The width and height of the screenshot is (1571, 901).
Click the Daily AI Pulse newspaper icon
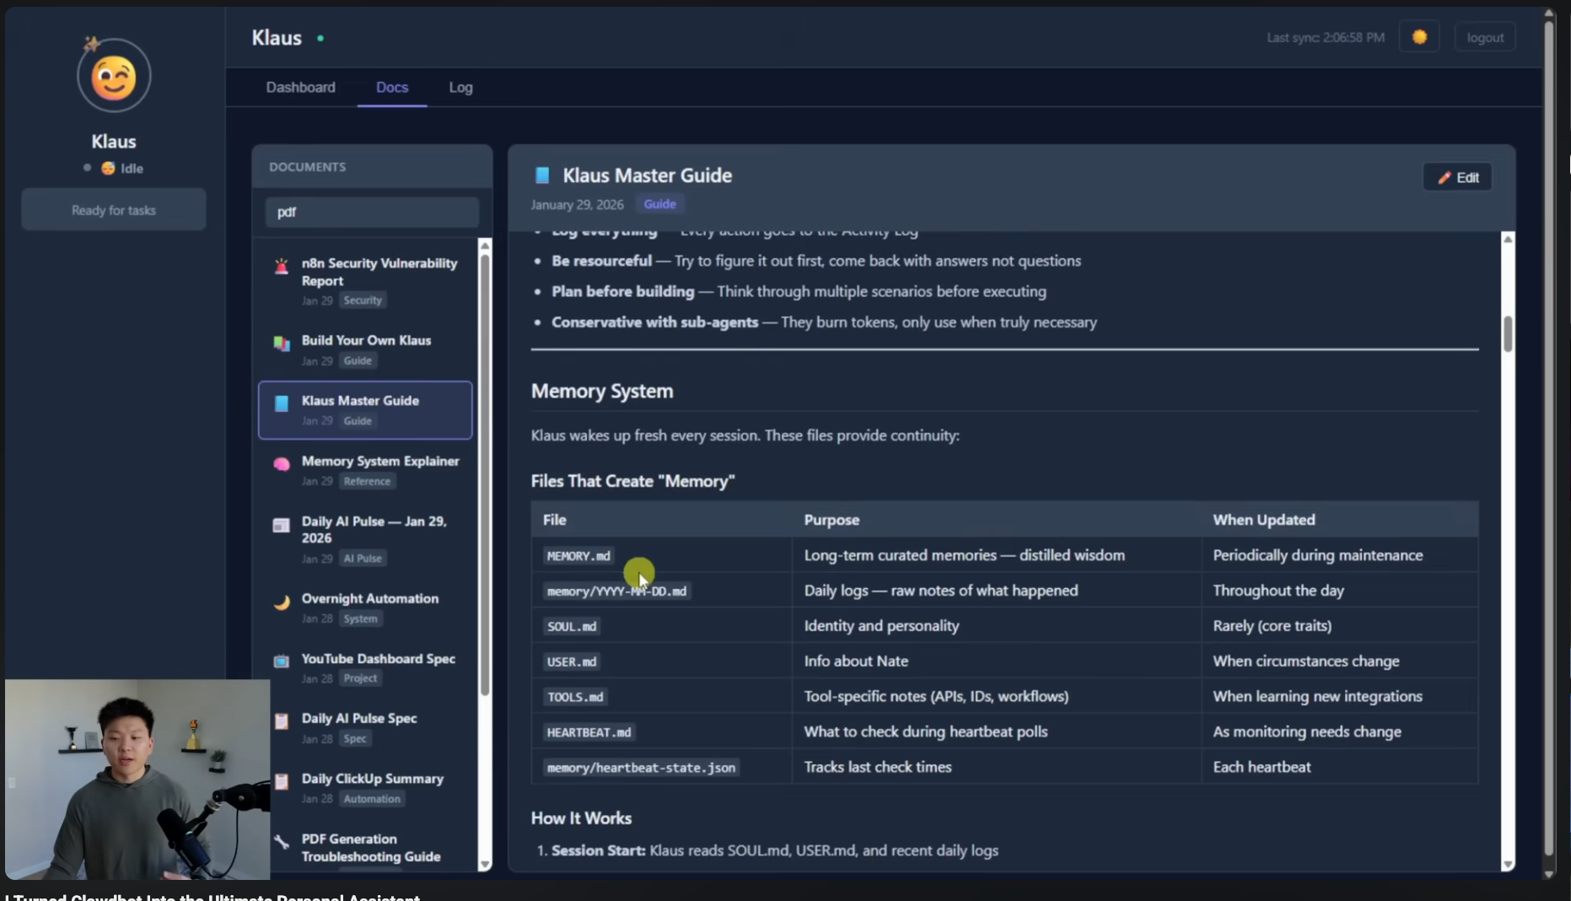[x=282, y=526]
